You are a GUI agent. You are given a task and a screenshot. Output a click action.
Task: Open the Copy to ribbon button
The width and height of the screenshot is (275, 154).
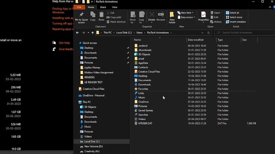[x=141, y=18]
